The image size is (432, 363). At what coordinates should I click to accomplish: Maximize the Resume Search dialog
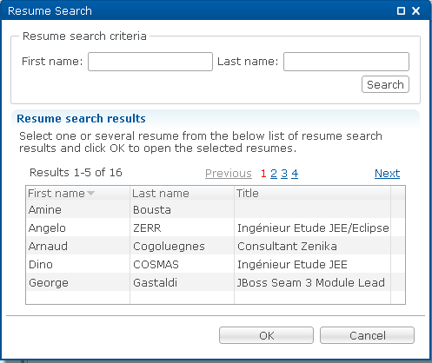point(401,11)
